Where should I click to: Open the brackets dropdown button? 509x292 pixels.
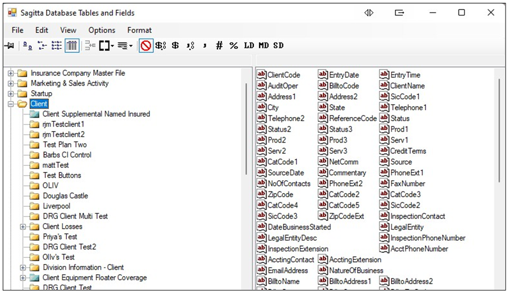click(107, 46)
